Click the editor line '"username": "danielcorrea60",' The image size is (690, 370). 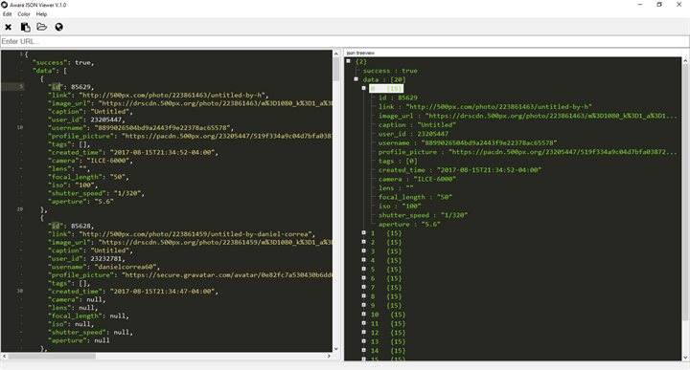coord(103,267)
